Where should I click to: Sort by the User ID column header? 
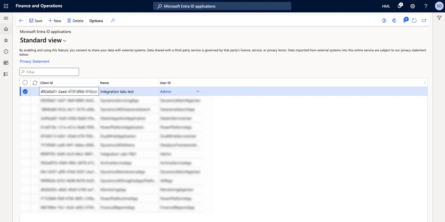click(181, 83)
